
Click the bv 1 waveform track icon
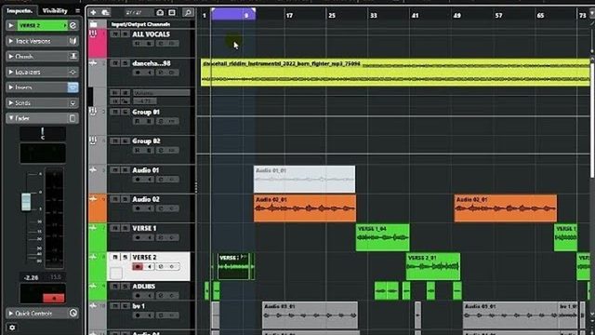pyautogui.click(x=93, y=305)
